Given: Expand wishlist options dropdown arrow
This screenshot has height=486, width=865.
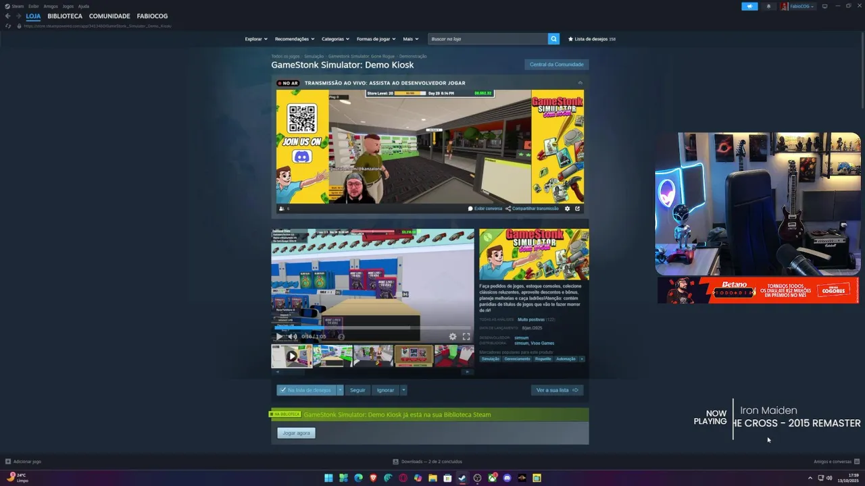Looking at the screenshot, I should point(341,390).
